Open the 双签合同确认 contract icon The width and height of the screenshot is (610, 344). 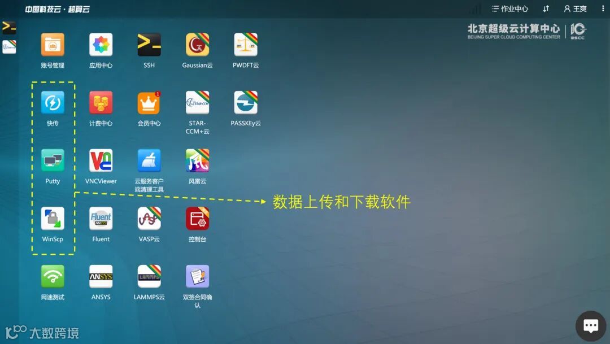click(197, 276)
